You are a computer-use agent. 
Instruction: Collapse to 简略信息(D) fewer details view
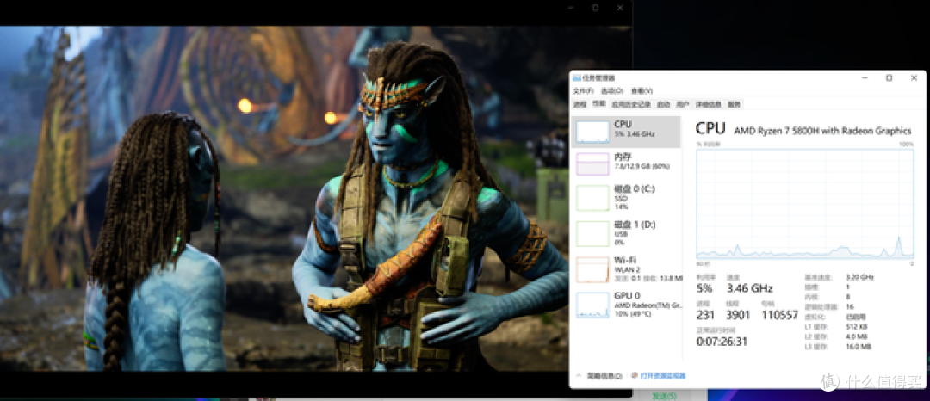click(x=599, y=376)
